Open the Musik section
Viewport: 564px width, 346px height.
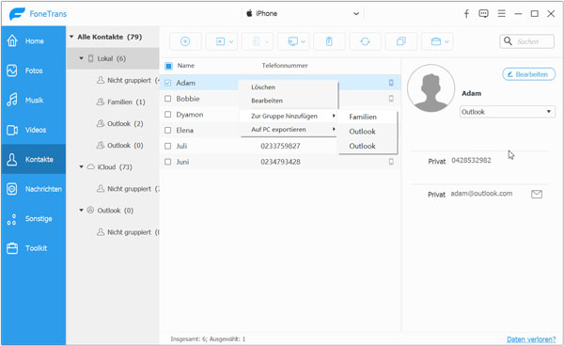click(34, 100)
